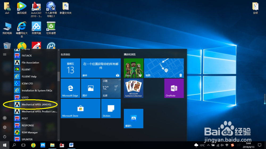The width and height of the screenshot is (266, 149).
Task: Click the 播放和浏览 group heading
Action: [130, 54]
